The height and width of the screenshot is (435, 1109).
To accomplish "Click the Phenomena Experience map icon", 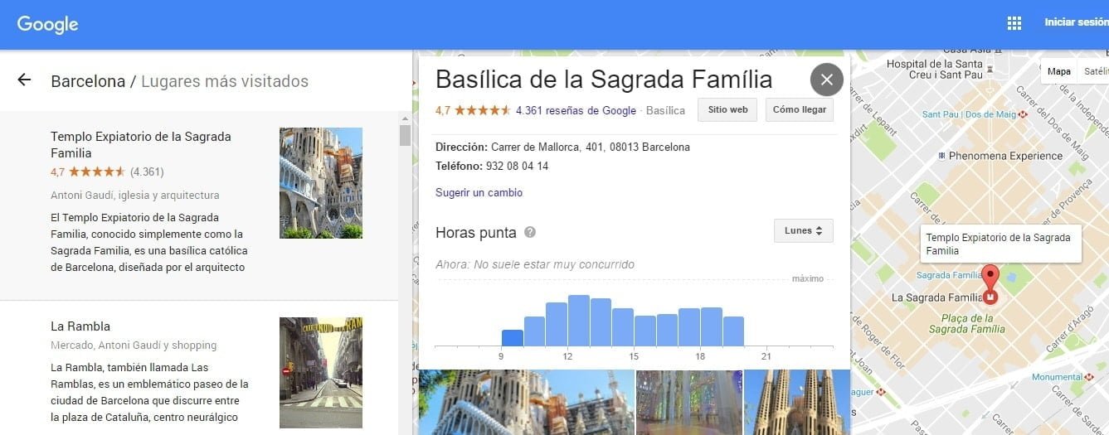I will 941,156.
